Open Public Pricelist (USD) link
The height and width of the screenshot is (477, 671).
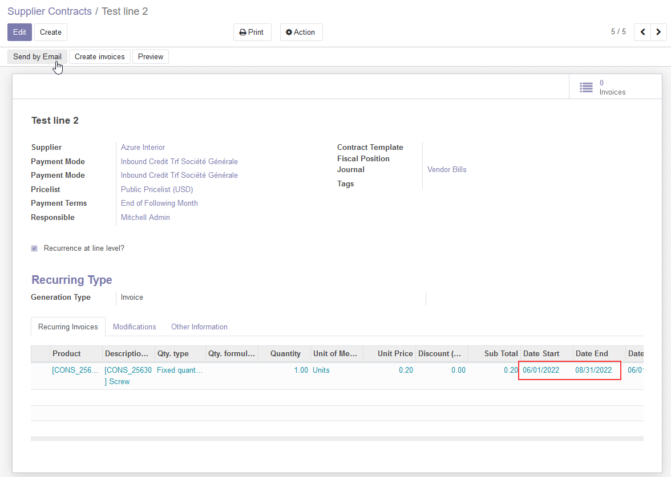(x=157, y=189)
